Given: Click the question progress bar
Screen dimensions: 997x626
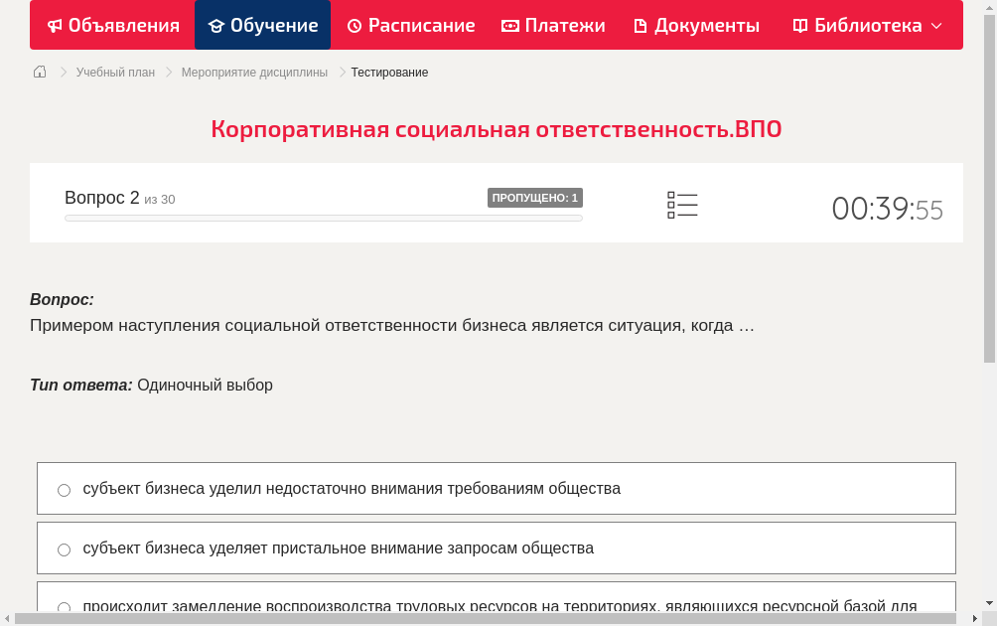Looking at the screenshot, I should (323, 218).
